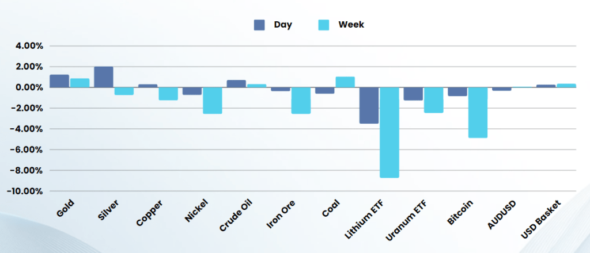Click the dark blue Day legend swatch
Viewport: 590px width, 253px height.
coord(259,25)
